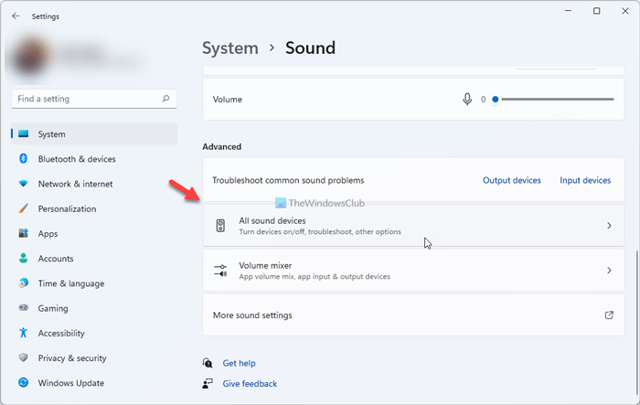Click the Bluetooth & devices icon
The height and width of the screenshot is (405, 640).
pos(24,159)
